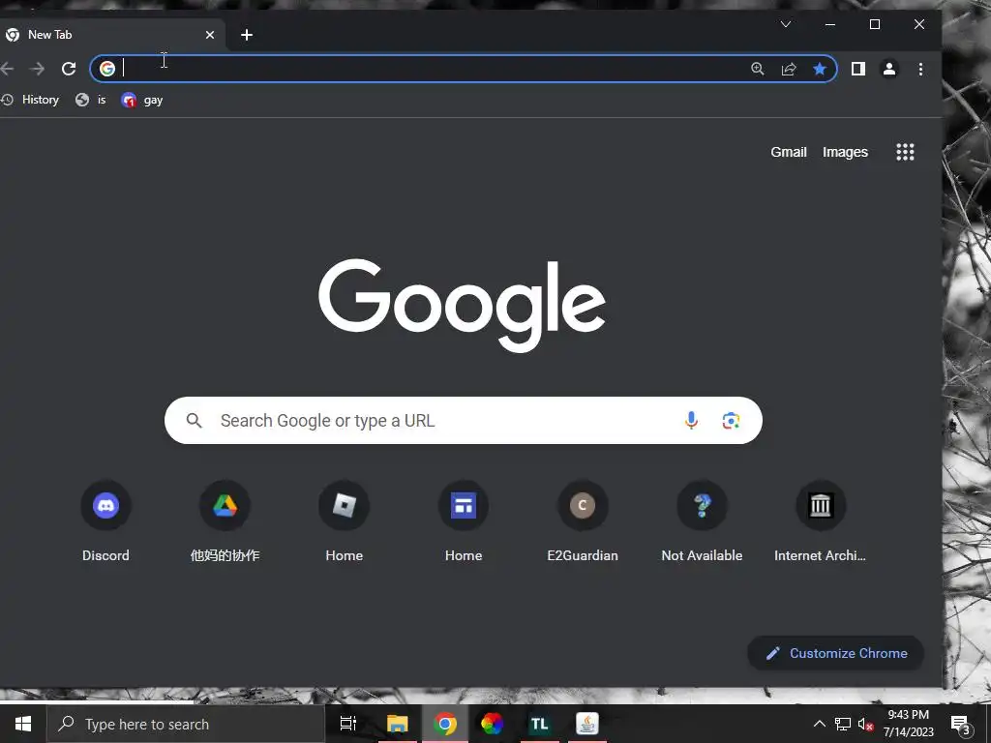Open a new tab with the plus button
Viewport: 991px width, 743px height.
(x=247, y=35)
